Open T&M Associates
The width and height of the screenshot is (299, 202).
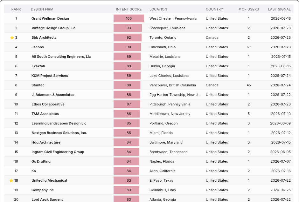(45, 114)
